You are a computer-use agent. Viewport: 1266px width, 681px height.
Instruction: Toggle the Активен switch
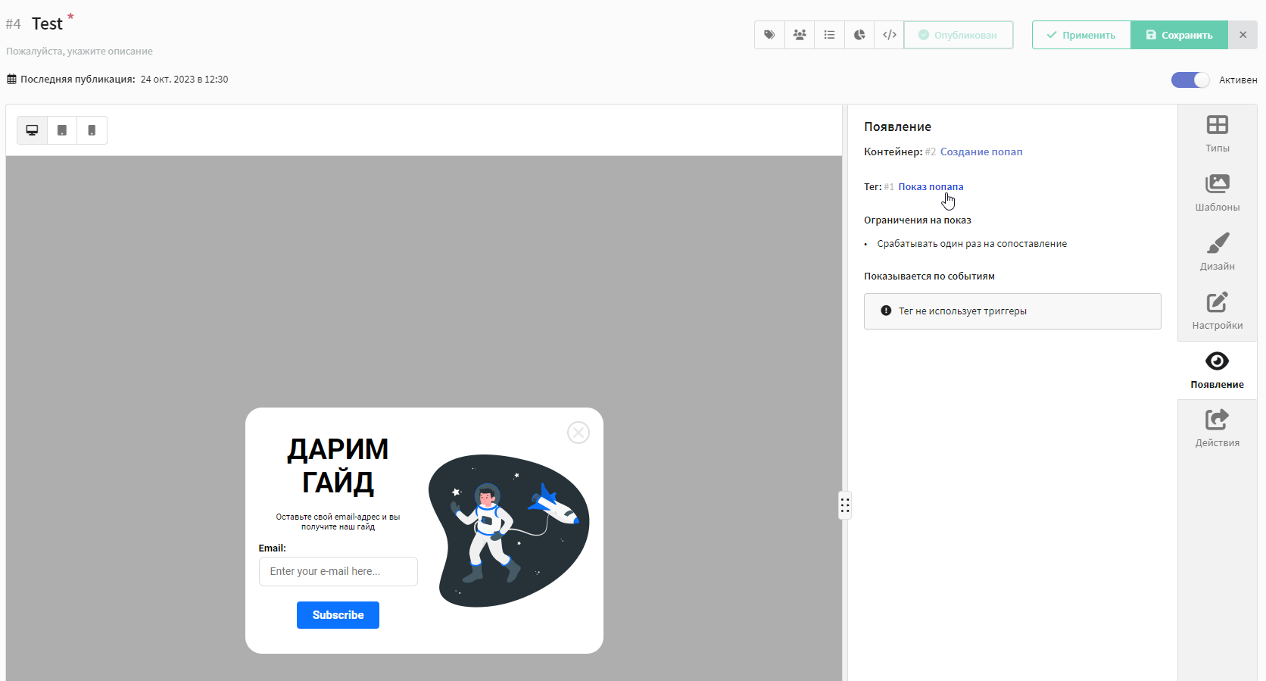point(1190,80)
